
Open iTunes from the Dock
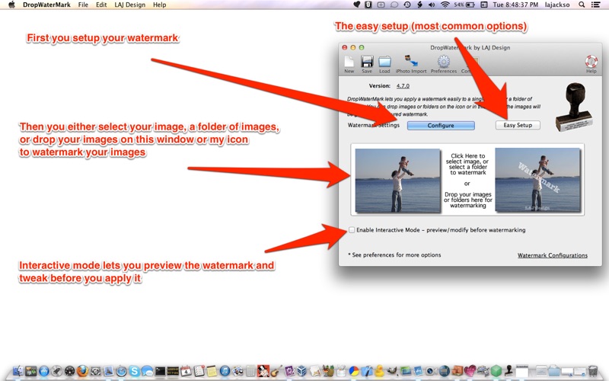pyautogui.click(x=225, y=371)
